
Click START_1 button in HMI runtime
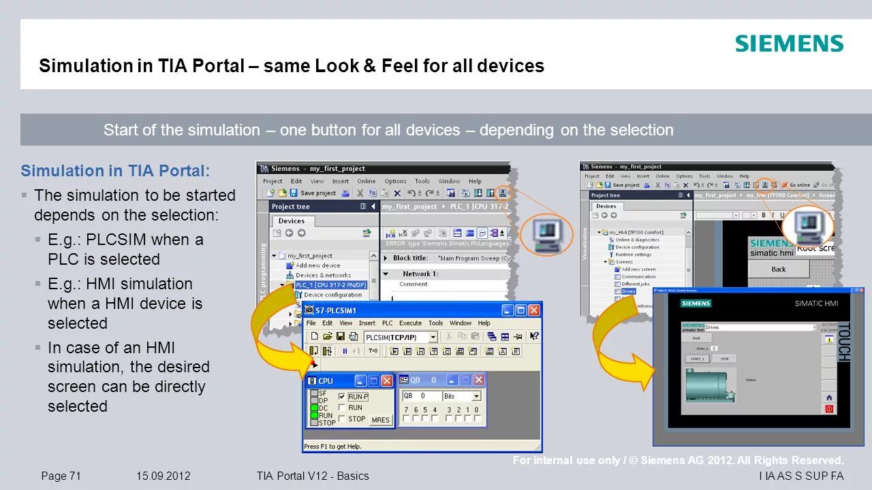point(698,359)
